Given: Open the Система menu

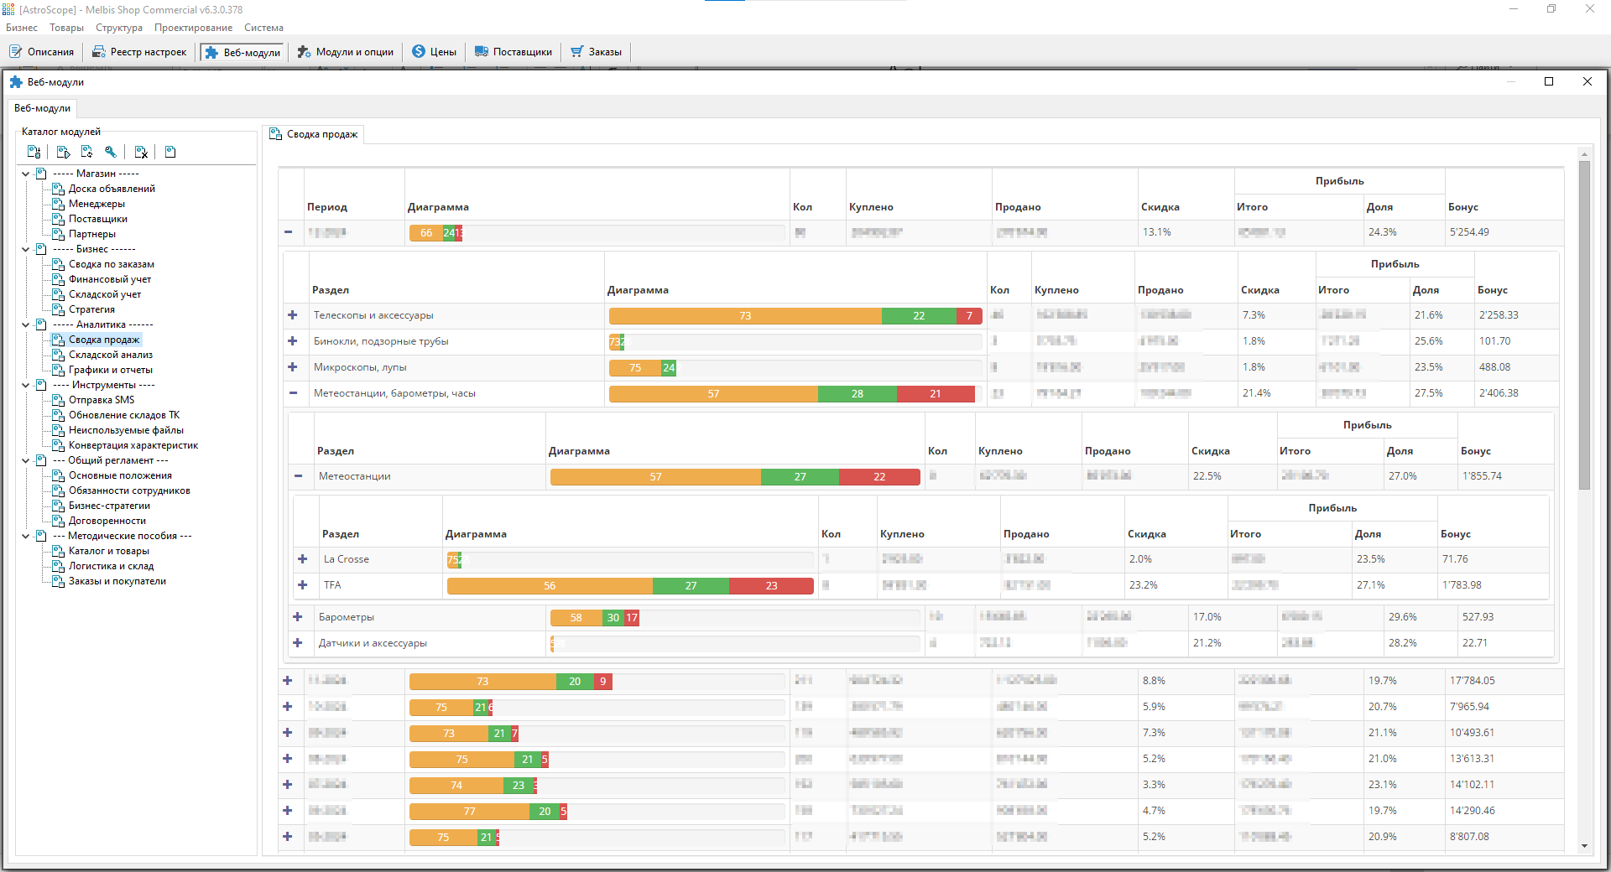Looking at the screenshot, I should [263, 28].
